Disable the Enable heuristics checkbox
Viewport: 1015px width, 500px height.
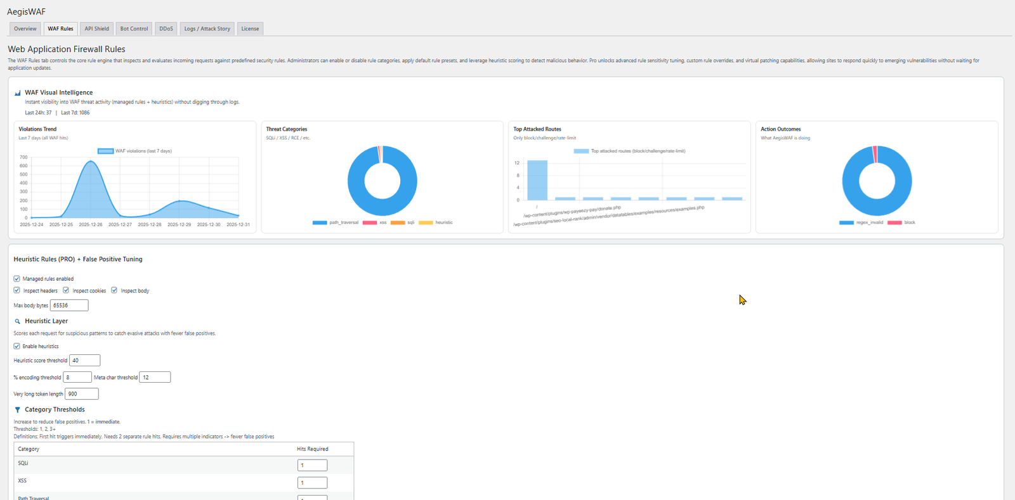(17, 346)
